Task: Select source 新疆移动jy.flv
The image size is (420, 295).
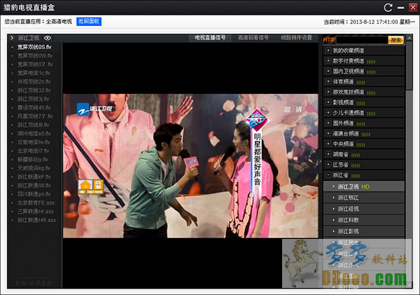Action: [x=34, y=159]
